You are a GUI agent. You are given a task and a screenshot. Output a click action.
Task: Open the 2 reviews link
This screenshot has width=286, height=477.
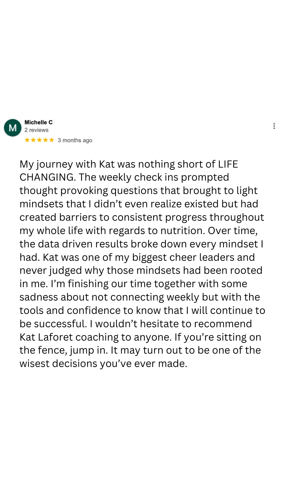click(37, 130)
